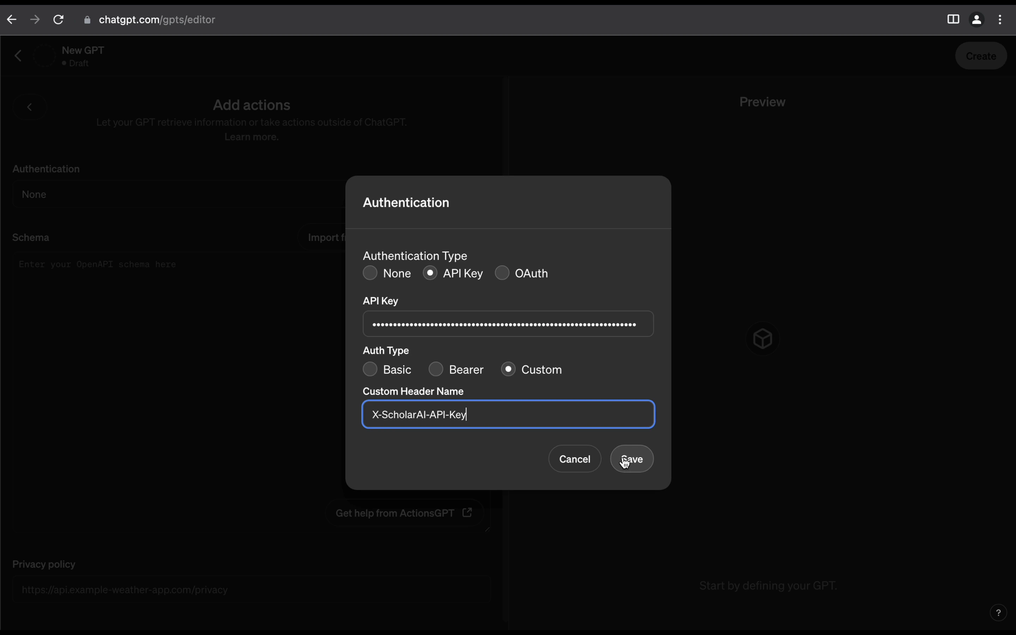This screenshot has width=1016, height=635.
Task: Click the Preview heading
Action: 762,102
